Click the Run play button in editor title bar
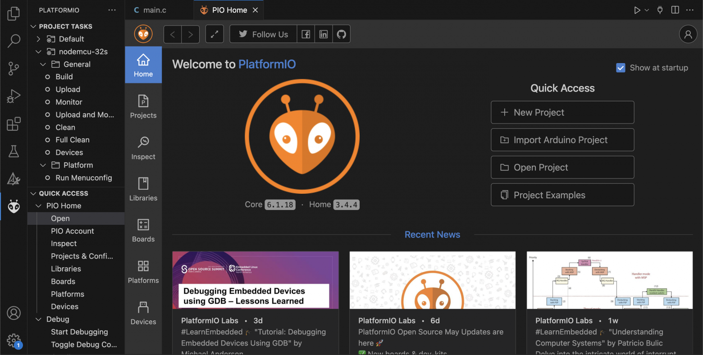 pos(637,10)
